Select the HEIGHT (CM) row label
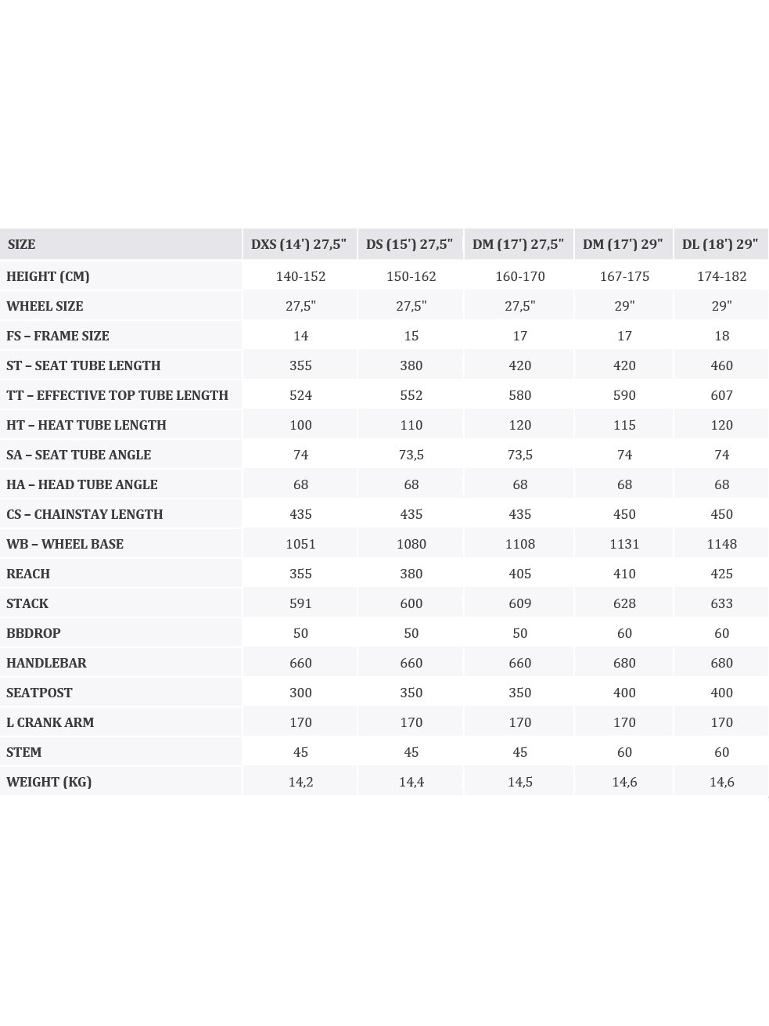 pos(48,276)
